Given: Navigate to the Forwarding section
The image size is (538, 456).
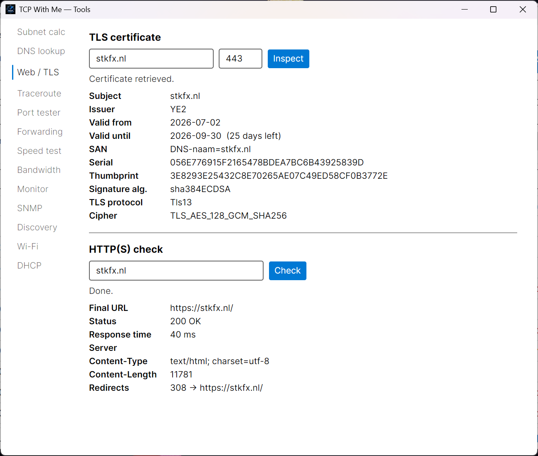Looking at the screenshot, I should (40, 132).
